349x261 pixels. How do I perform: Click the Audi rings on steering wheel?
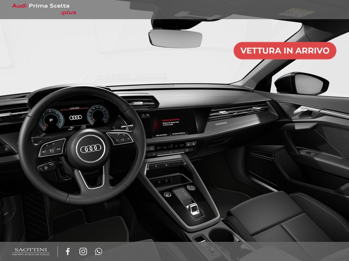click(90, 148)
